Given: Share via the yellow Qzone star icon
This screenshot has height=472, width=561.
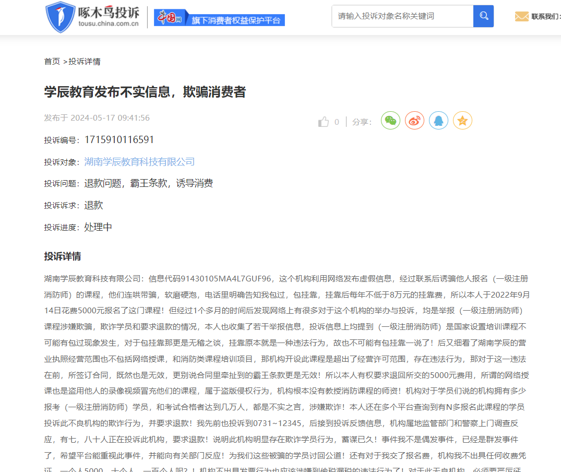Looking at the screenshot, I should [x=462, y=121].
